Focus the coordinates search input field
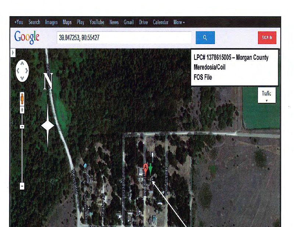This screenshot has width=294, height=227. [x=124, y=37]
